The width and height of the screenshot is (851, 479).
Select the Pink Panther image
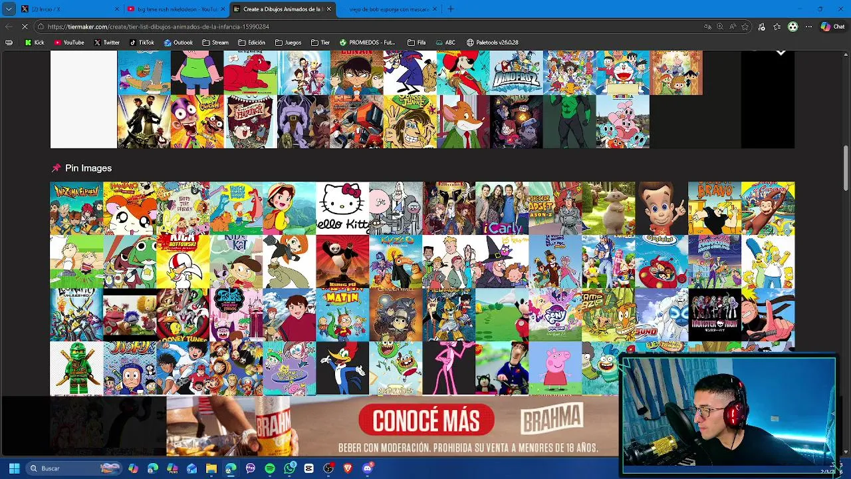pos(449,368)
